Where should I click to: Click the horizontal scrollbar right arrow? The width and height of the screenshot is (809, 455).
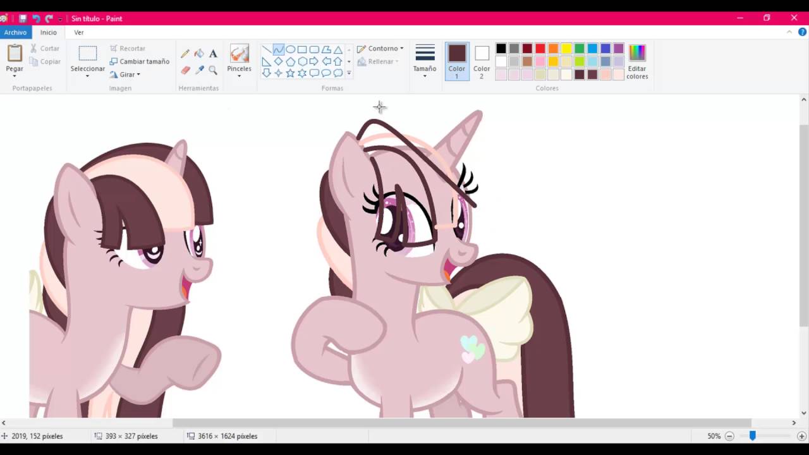pos(794,423)
